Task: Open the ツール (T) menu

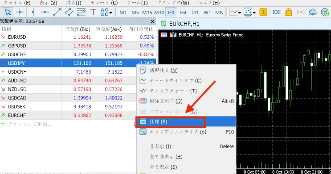Action: coord(137,3)
